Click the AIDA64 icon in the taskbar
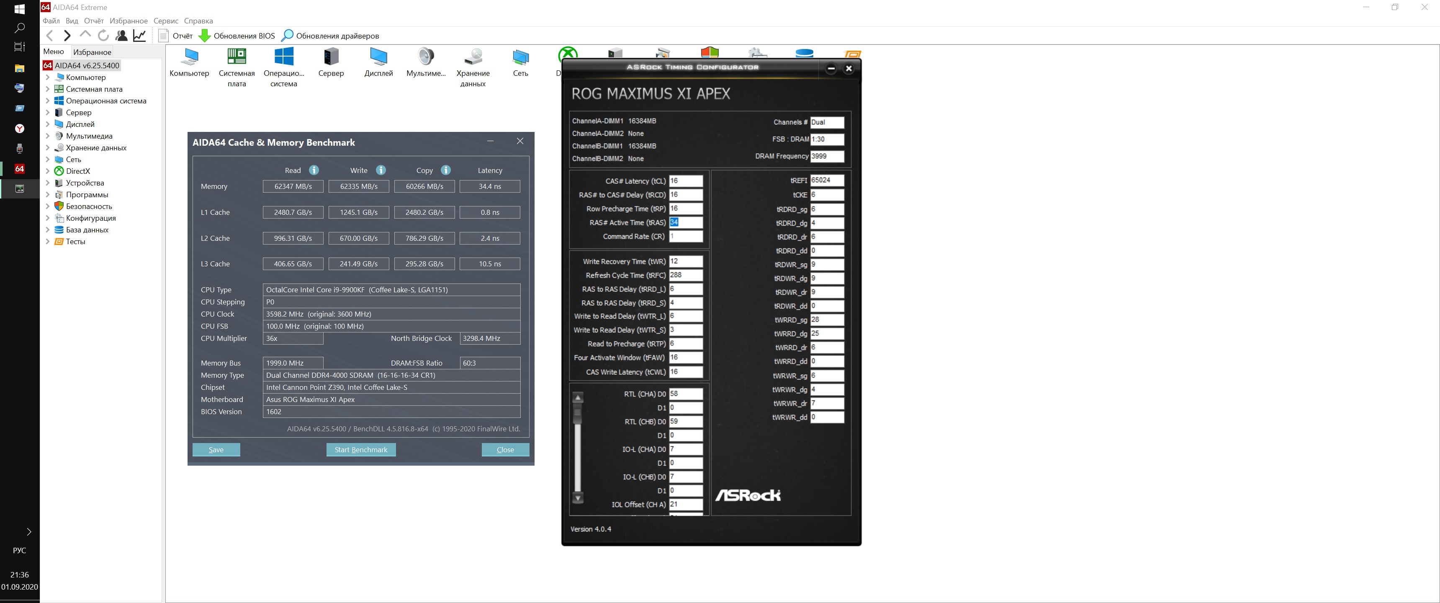Image resolution: width=1440 pixels, height=603 pixels. [20, 168]
